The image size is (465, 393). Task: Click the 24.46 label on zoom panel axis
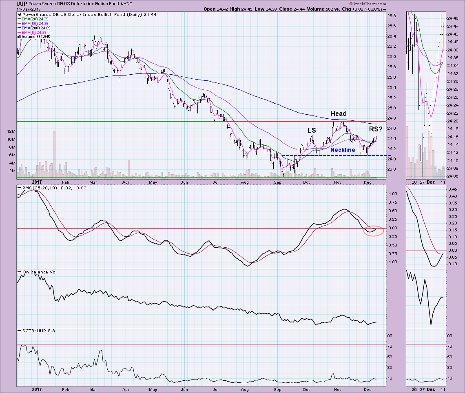[453, 18]
